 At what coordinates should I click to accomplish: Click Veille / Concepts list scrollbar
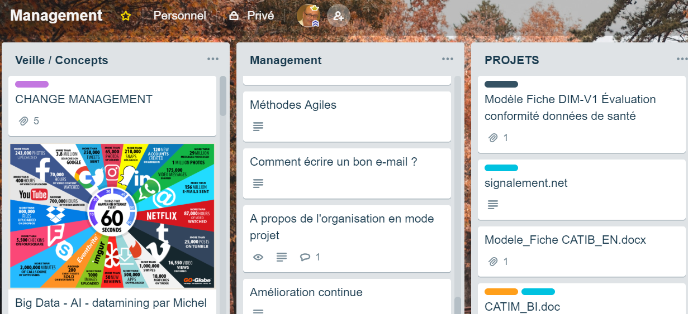[223, 96]
